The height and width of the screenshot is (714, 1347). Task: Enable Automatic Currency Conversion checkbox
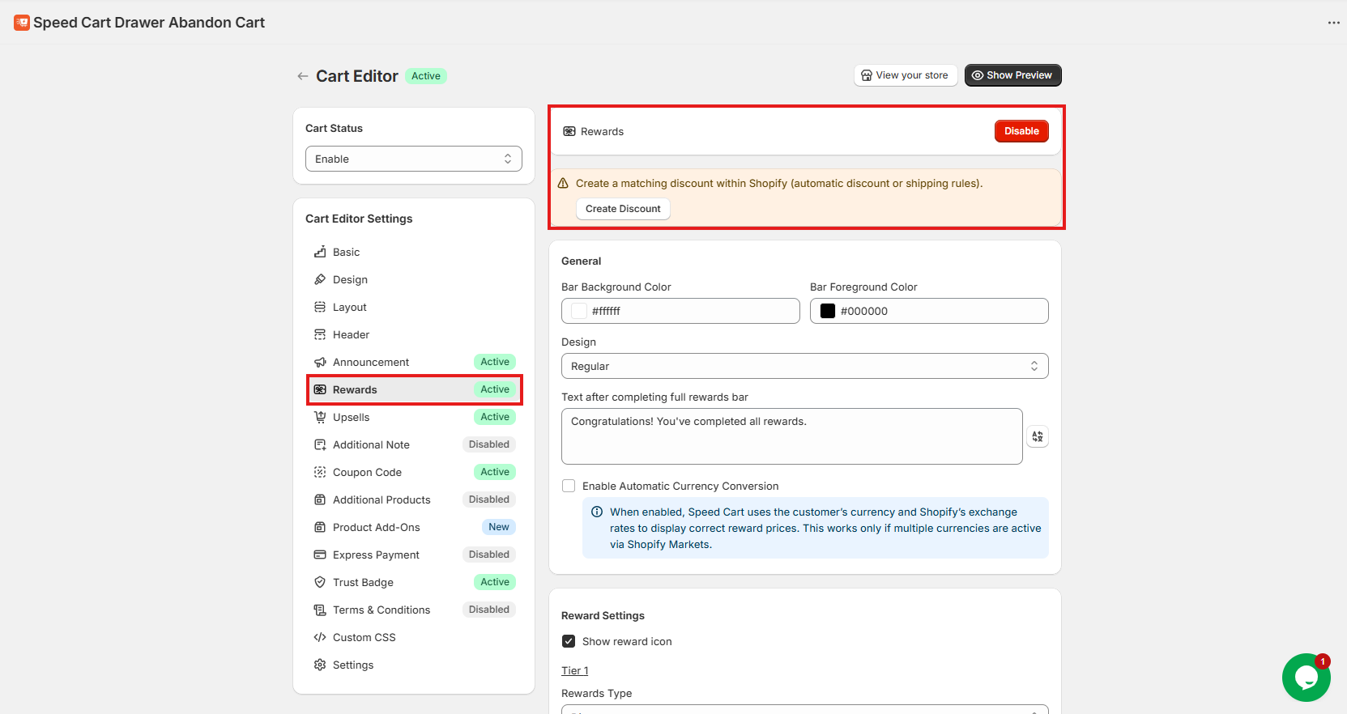point(569,486)
